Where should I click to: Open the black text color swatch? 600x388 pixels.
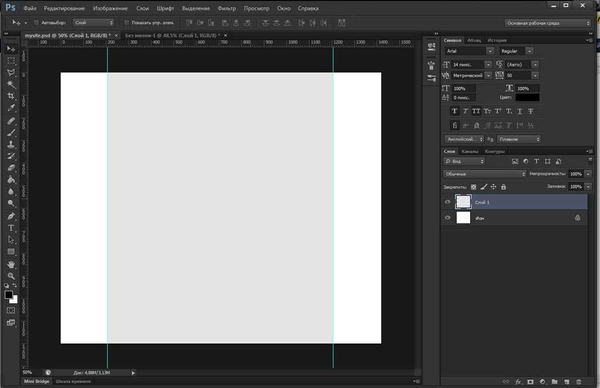coord(527,97)
